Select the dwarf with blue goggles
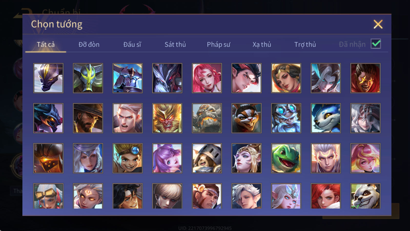The height and width of the screenshot is (231, 410). pos(286,118)
